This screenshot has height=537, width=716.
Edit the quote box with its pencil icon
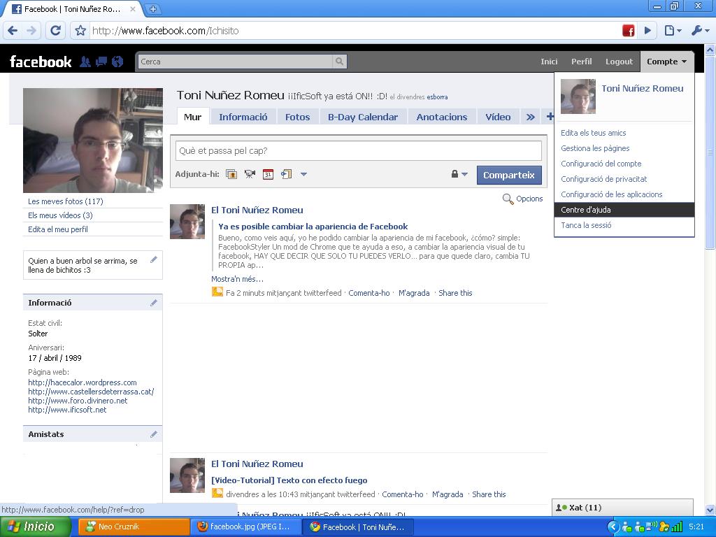point(154,260)
